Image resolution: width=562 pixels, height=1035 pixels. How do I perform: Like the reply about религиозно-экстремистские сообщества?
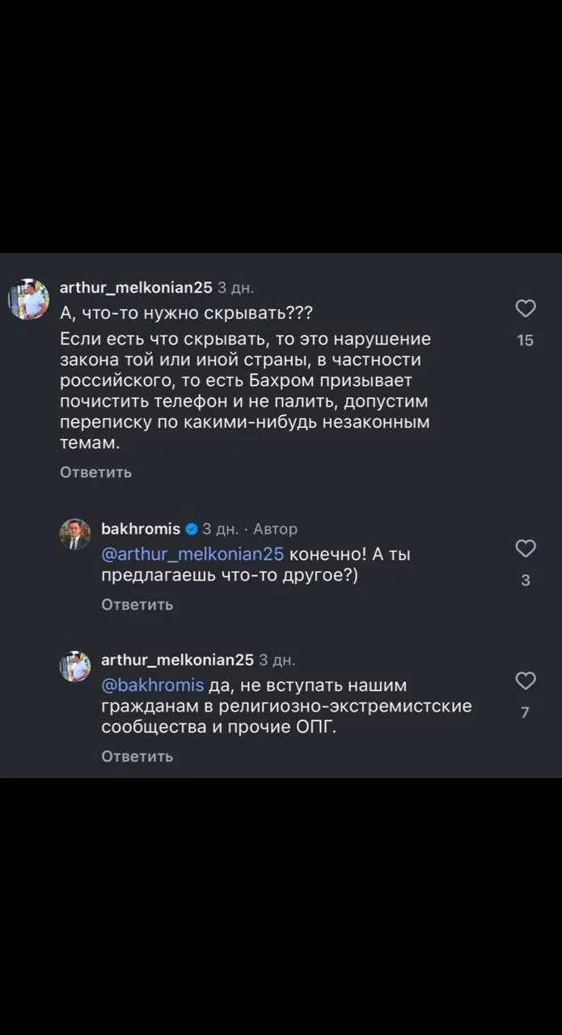pos(526,681)
